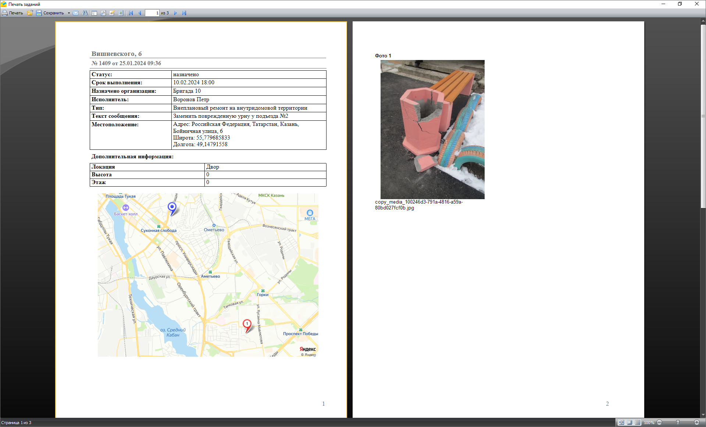Click the zoom slider handle
Screen dimensions: 706x427
(678, 422)
